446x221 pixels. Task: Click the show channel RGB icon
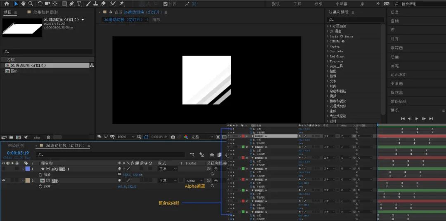[186, 137]
